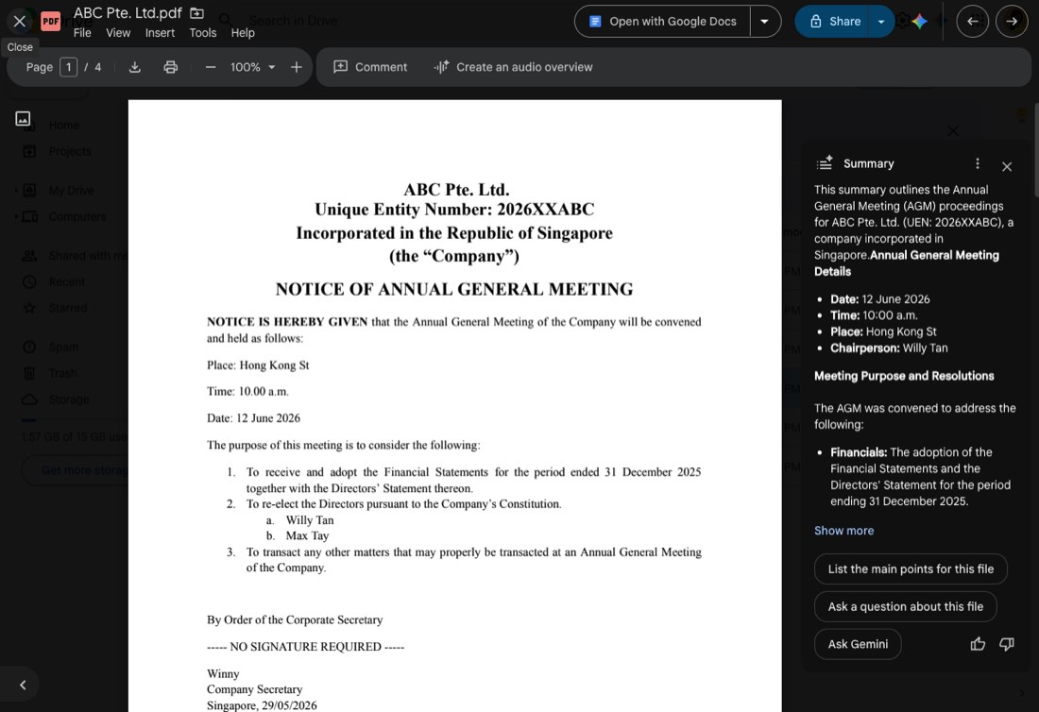
Task: Zoom out with the minus icon
Action: [210, 67]
